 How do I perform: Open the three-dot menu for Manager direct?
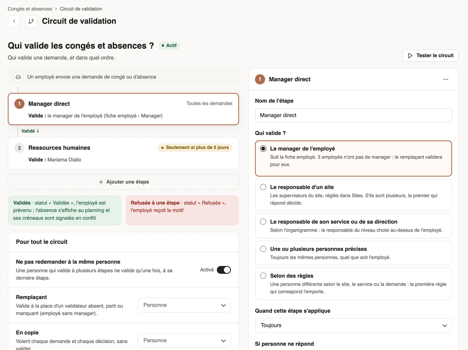click(x=446, y=79)
